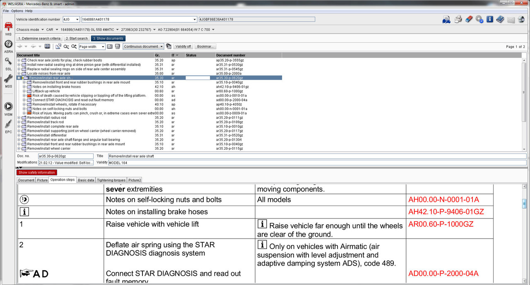Open the ASRA module icon
530x285 pixels.
8,46
